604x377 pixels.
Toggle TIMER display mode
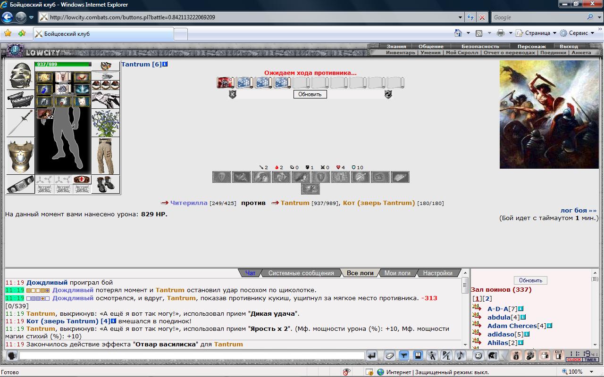tap(590, 360)
